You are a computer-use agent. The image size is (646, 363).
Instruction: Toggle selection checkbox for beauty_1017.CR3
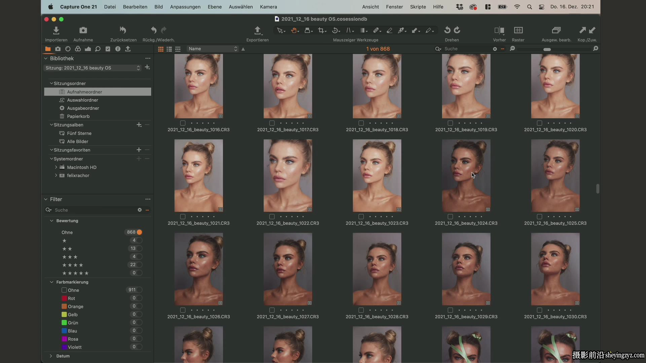click(x=272, y=123)
